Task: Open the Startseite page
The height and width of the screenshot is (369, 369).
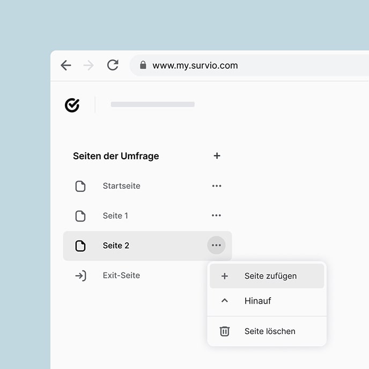Action: point(122,186)
